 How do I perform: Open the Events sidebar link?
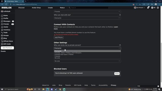click(3, 51)
